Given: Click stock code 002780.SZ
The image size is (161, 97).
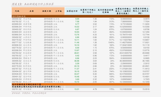Looking at the screenshot, I should tap(17, 56).
